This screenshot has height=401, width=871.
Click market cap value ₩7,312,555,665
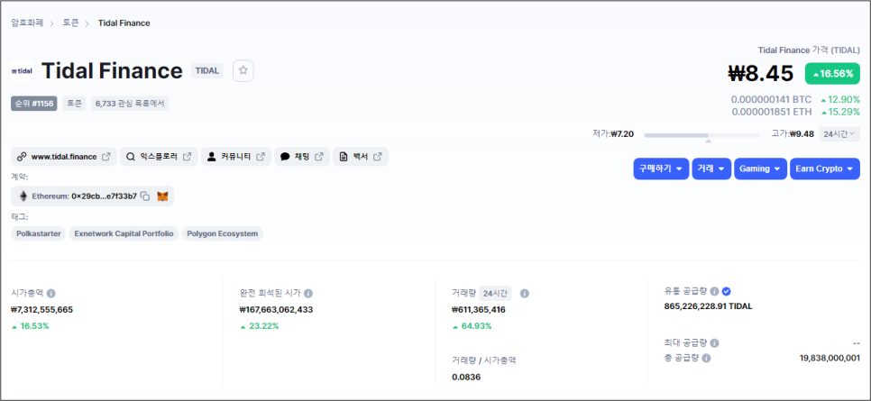(x=42, y=310)
